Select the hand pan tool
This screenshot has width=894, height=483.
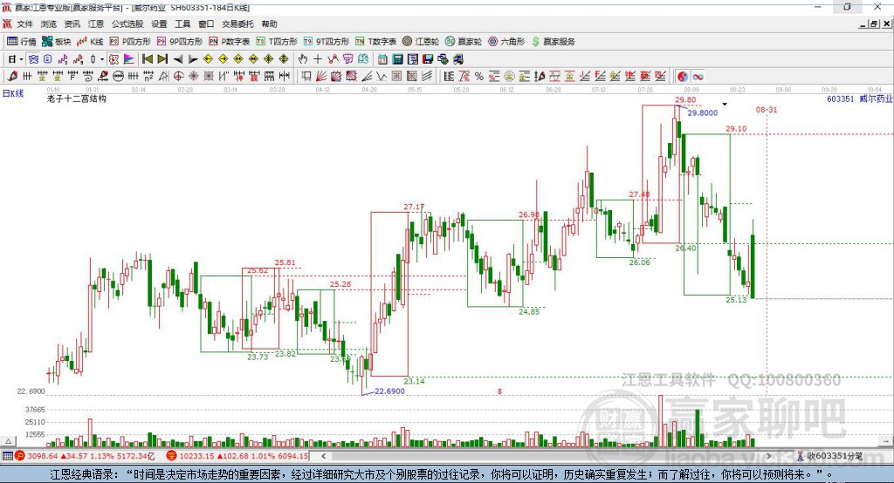pyautogui.click(x=303, y=59)
